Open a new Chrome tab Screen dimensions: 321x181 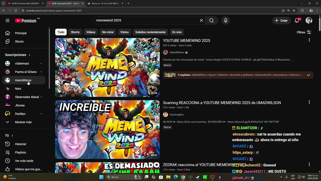pos(128,4)
